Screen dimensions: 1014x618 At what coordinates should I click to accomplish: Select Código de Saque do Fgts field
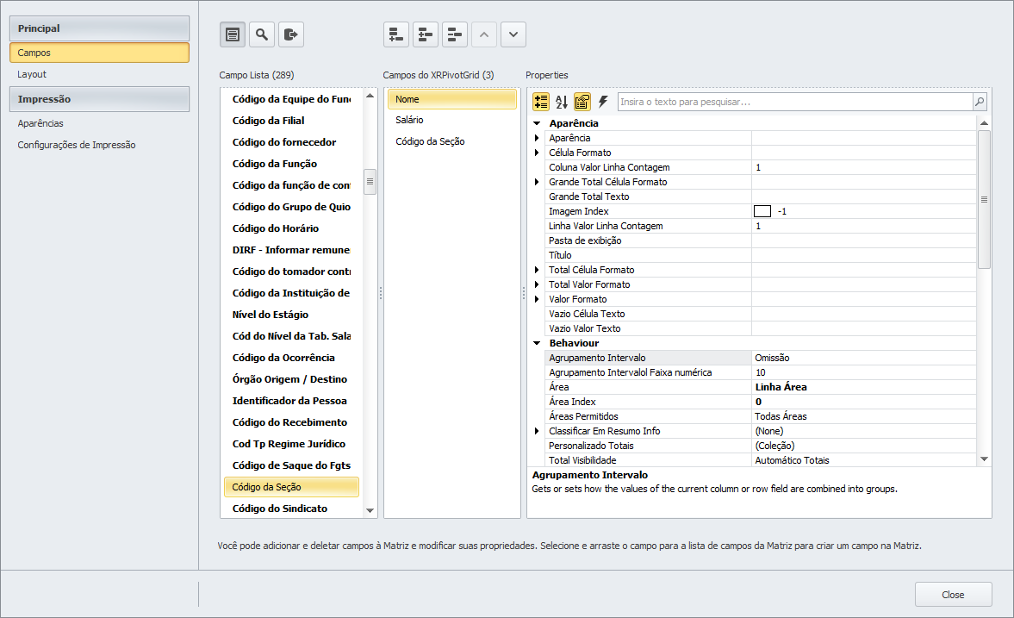pyautogui.click(x=291, y=465)
